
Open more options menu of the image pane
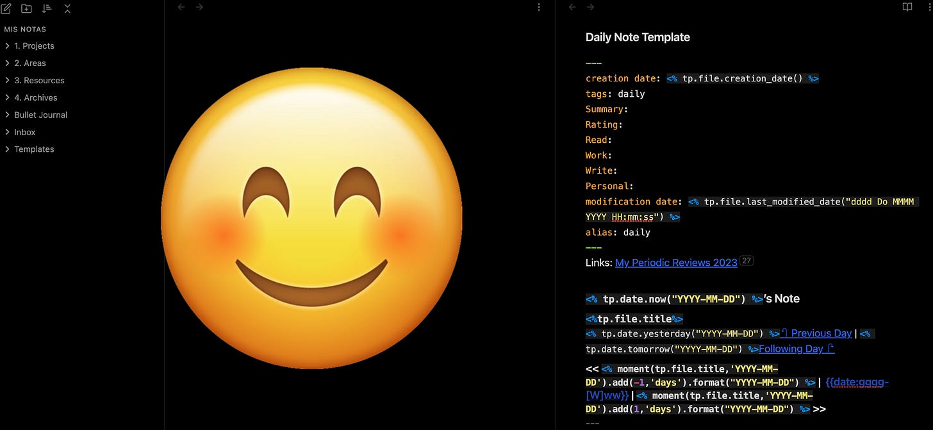539,7
